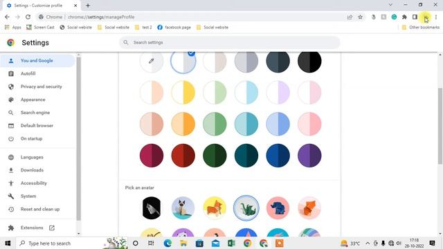Click the taskbar search box
This screenshot has width=443, height=249.
pyautogui.click(x=72, y=243)
